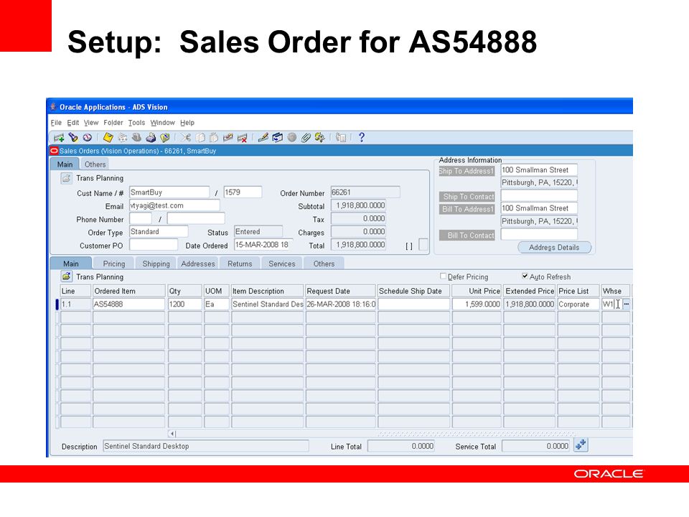Click the Price List cell Corporate

click(578, 304)
